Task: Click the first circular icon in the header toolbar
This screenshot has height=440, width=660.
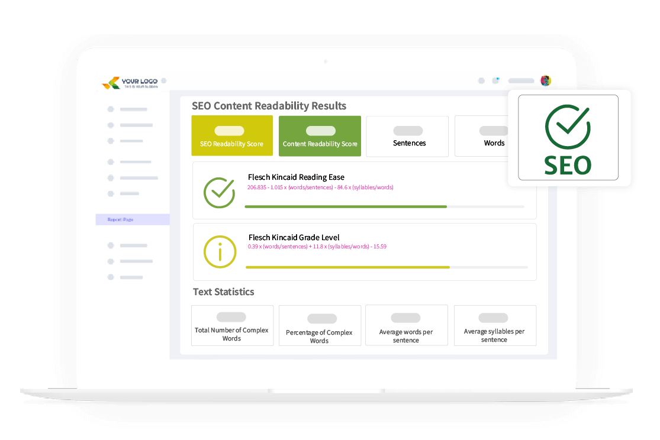Action: coord(481,80)
